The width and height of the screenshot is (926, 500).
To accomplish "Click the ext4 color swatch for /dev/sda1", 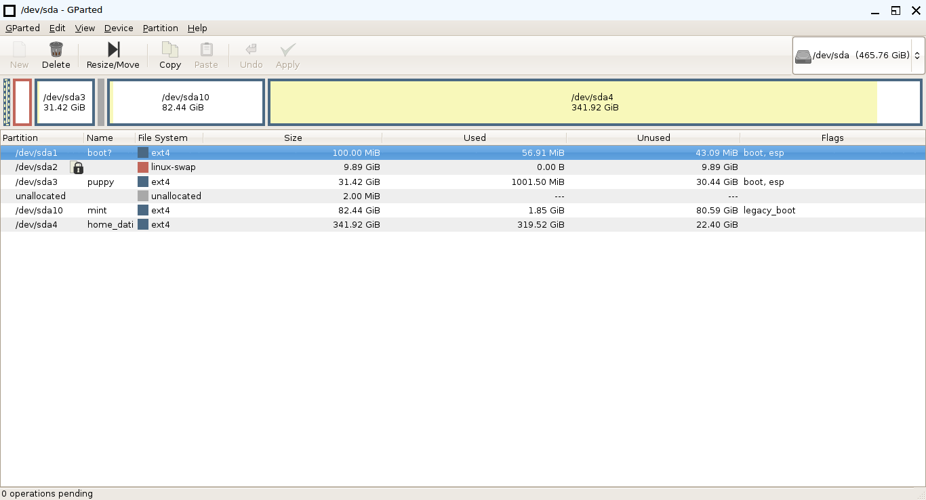I will [143, 153].
